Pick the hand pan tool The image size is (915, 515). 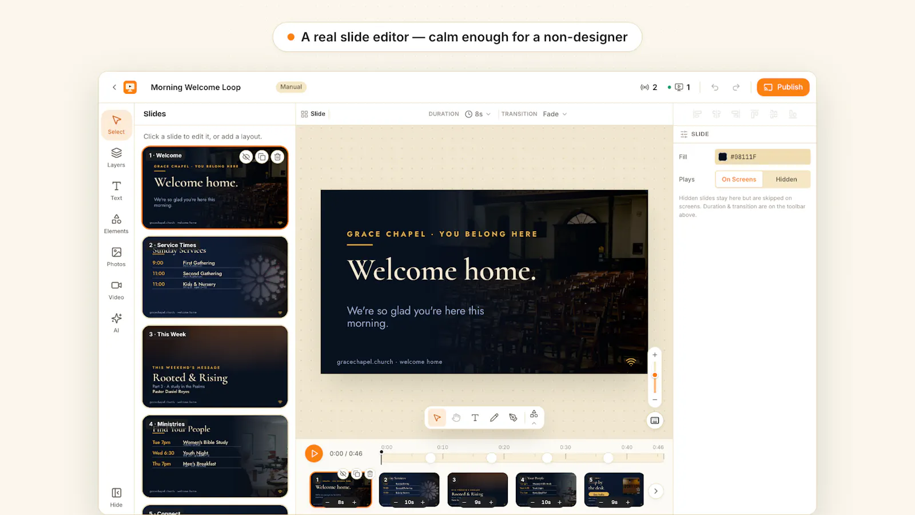456,418
